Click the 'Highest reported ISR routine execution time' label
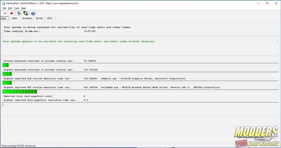Viewport: 281px width, 148px height. (x=37, y=79)
